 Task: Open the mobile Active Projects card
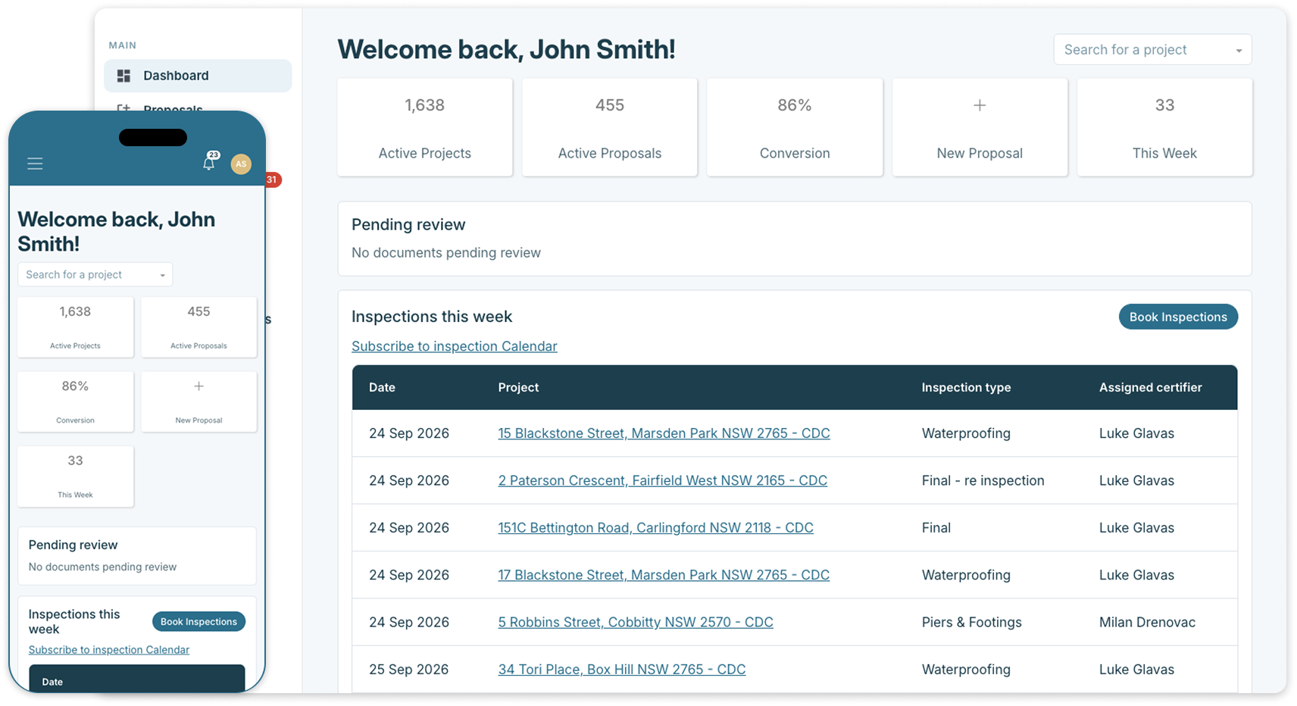pos(76,327)
